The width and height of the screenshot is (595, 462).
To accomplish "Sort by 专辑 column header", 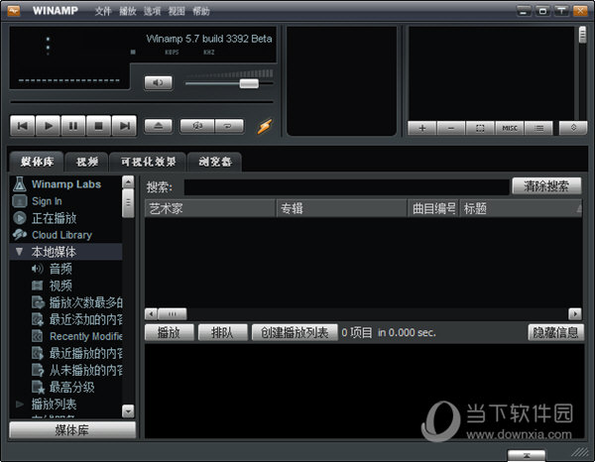I will pyautogui.click(x=341, y=208).
